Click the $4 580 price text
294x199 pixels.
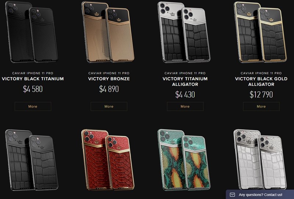(33, 89)
